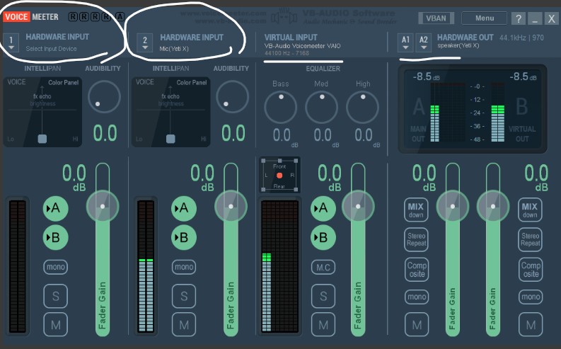Mute hardware input 2 strip
Screen dimensions: 561x349
point(184,325)
